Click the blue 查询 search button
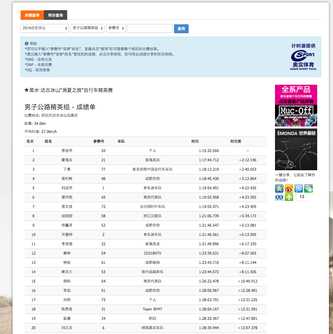333x334 pixels. coord(181,28)
